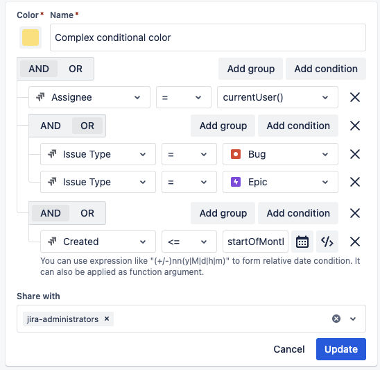Open the <= operator dropdown
This screenshot has width=380, height=370.
click(189, 242)
